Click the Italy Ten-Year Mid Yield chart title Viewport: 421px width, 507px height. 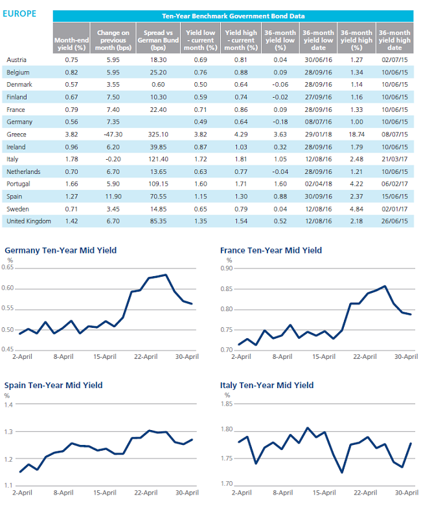pos(267,385)
